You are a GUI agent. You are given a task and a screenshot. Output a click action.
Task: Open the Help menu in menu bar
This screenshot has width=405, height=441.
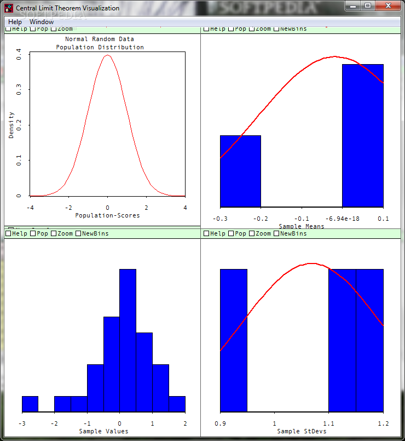[x=15, y=22]
